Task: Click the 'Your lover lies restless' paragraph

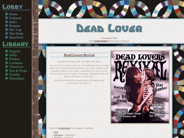Action: (79, 71)
